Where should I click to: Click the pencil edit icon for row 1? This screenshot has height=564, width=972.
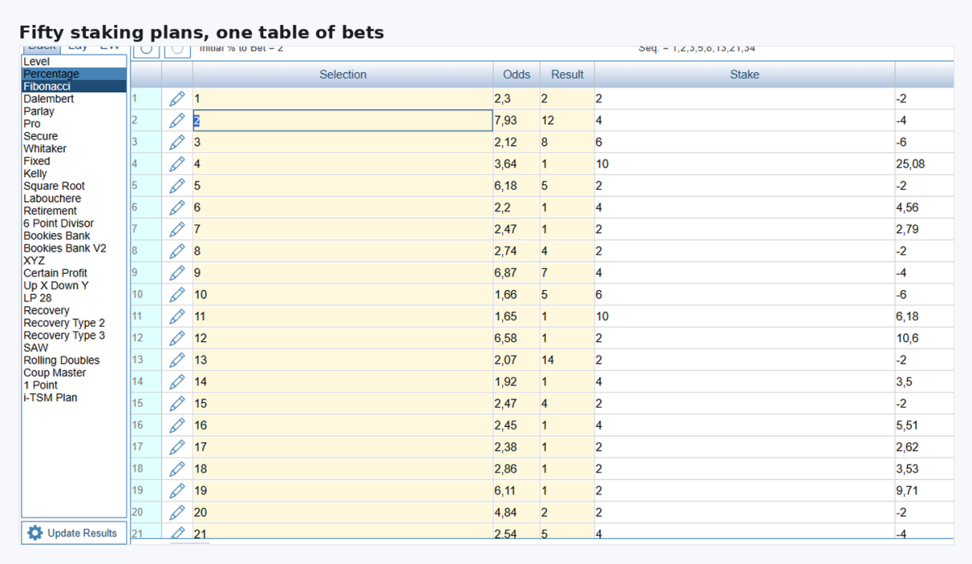(x=177, y=99)
